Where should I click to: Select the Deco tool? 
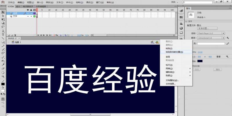tap(3, 53)
